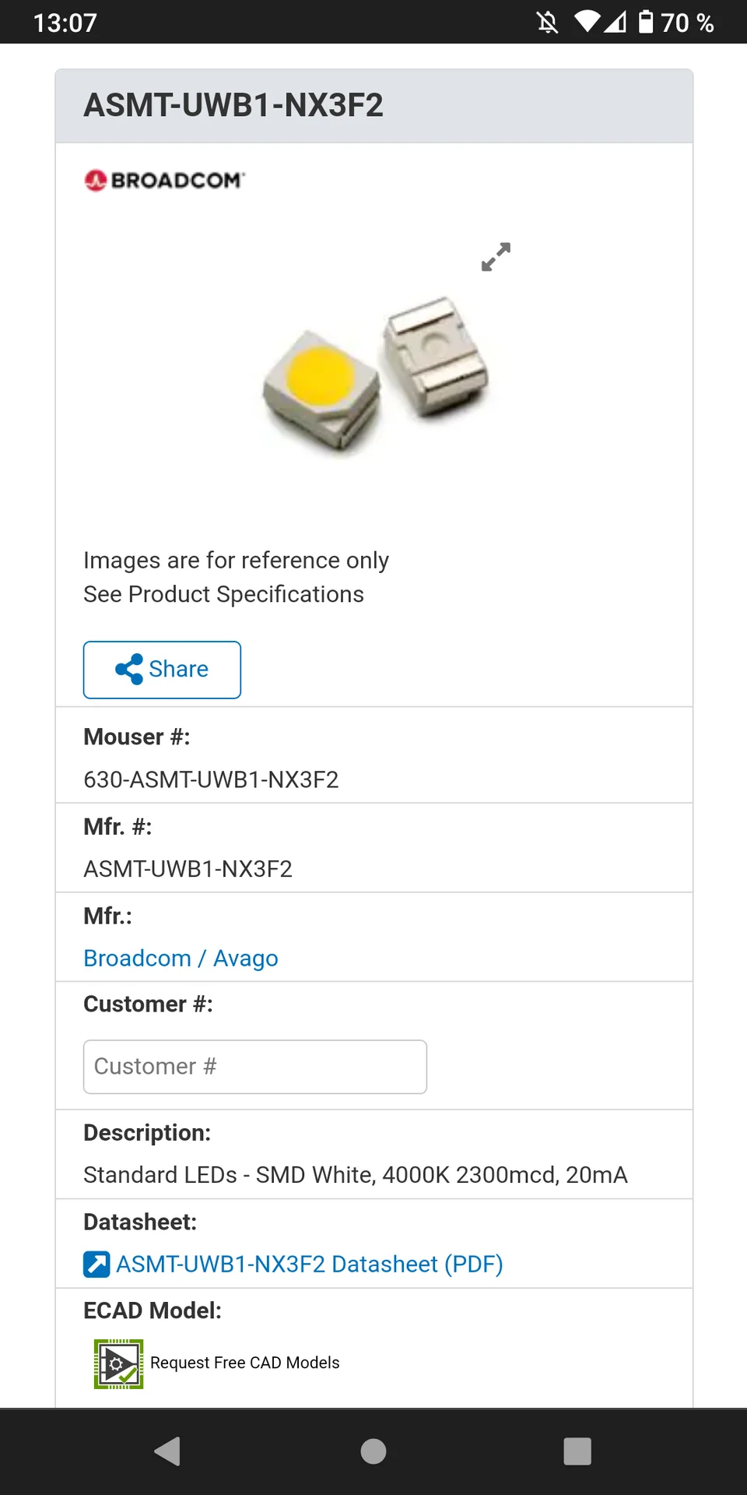Tap Request Free CAD Models
Image resolution: width=747 pixels, height=1495 pixels.
point(244,1363)
